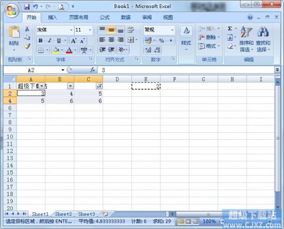Toggle Italic formatting
Image resolution: width=284 pixels, height=229 pixels.
(x=50, y=41)
